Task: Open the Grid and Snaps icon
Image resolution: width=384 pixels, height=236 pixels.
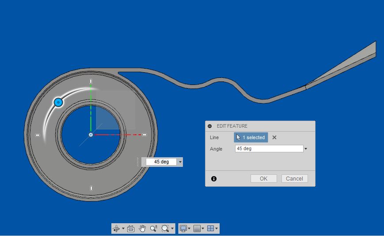Action: tap(197, 229)
